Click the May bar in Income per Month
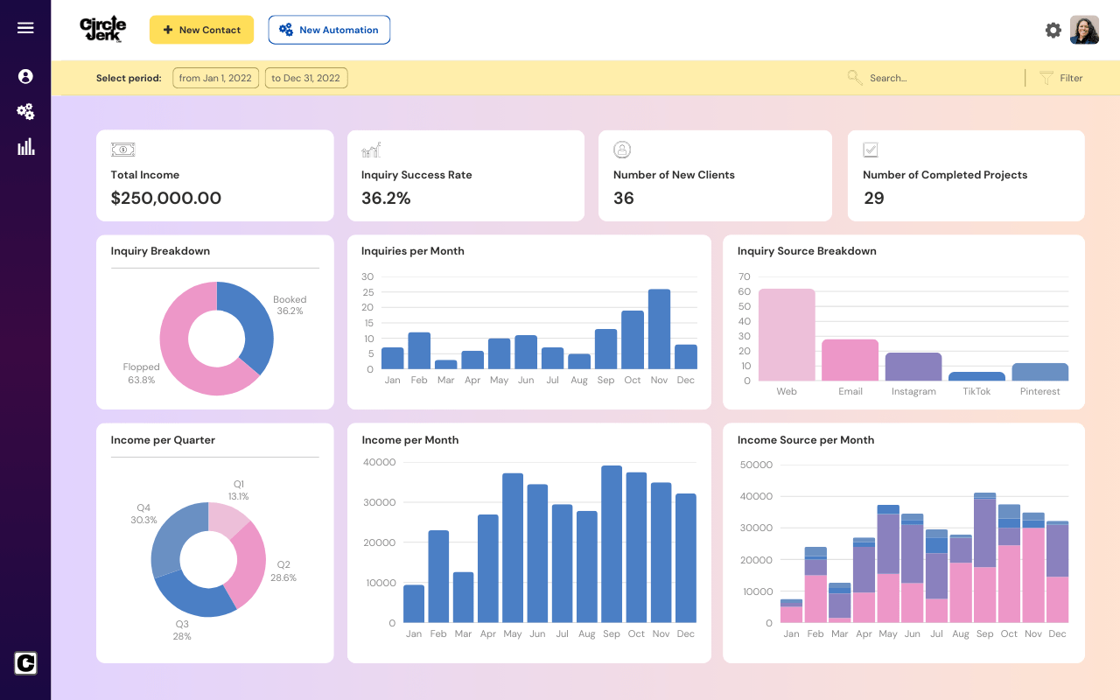Screen dimensions: 1120x700 pyautogui.click(x=513, y=548)
